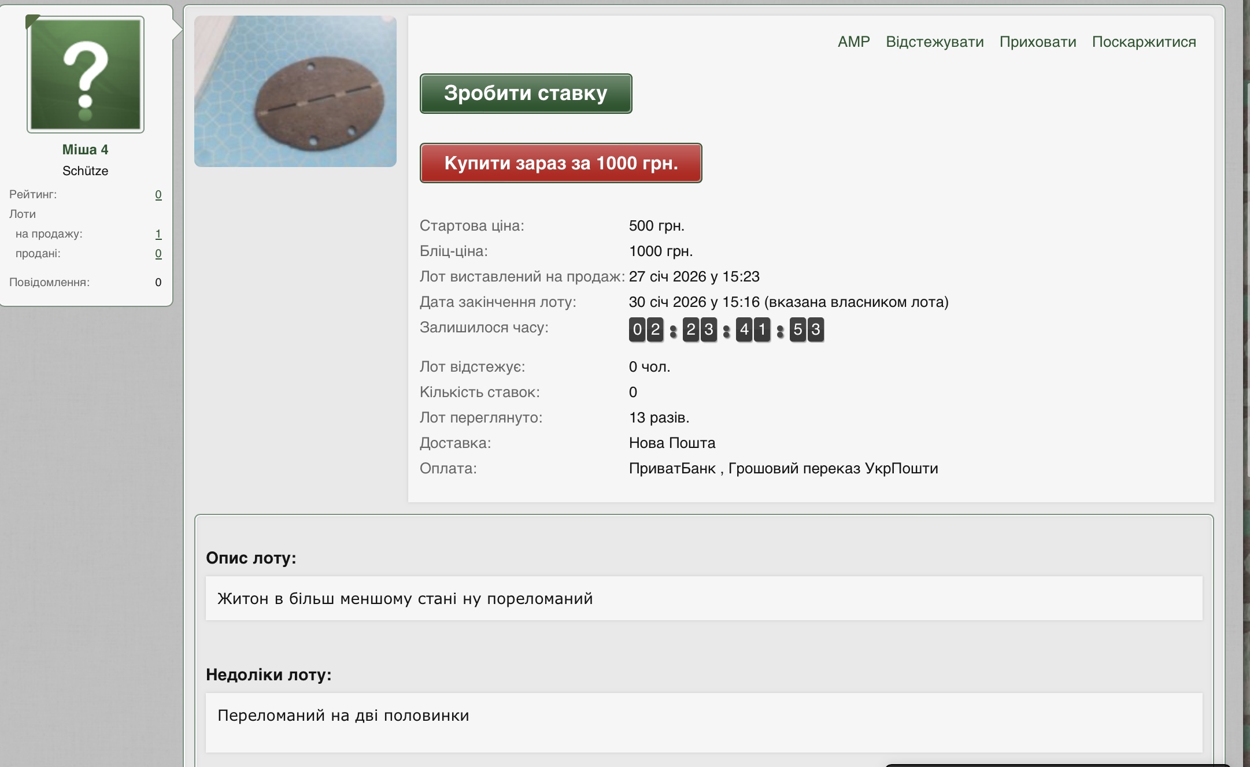Click the Рейтинг value 0

click(158, 195)
